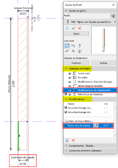This screenshot has width=118, height=168.
Task: Click the modifiers list scroll down arrow
Action: coord(115,135)
